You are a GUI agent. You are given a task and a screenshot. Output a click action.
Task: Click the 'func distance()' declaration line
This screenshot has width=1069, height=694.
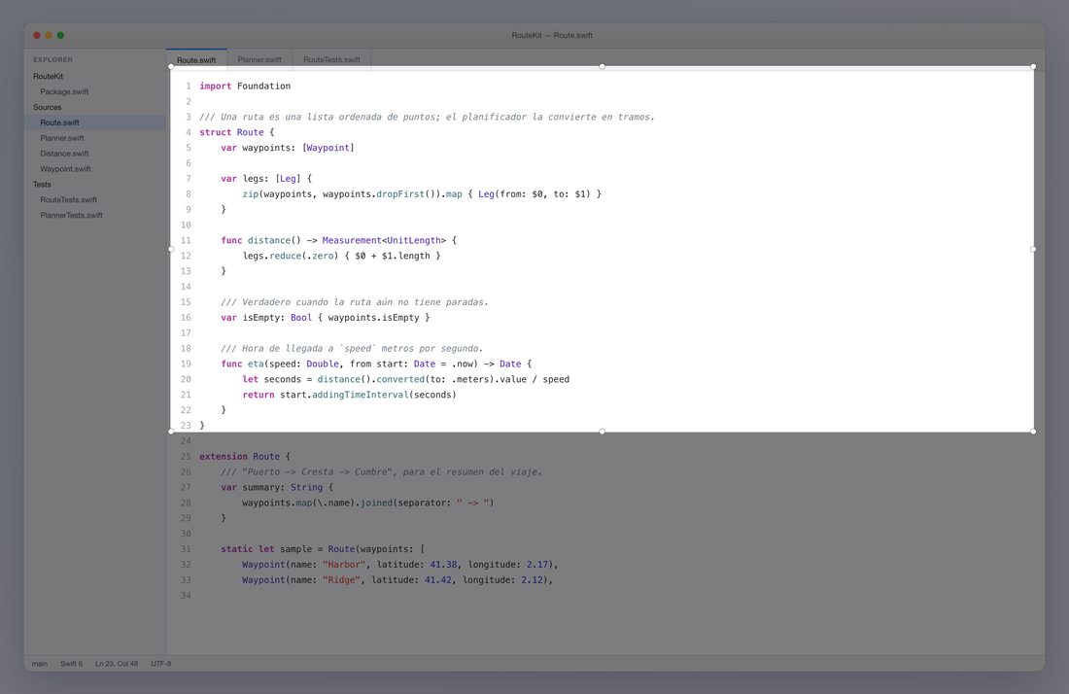click(339, 241)
